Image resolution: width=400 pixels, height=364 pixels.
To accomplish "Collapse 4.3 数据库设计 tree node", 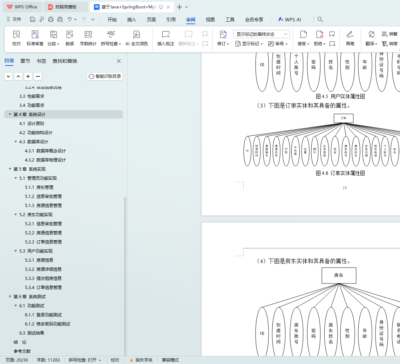I will click(x=15, y=142).
